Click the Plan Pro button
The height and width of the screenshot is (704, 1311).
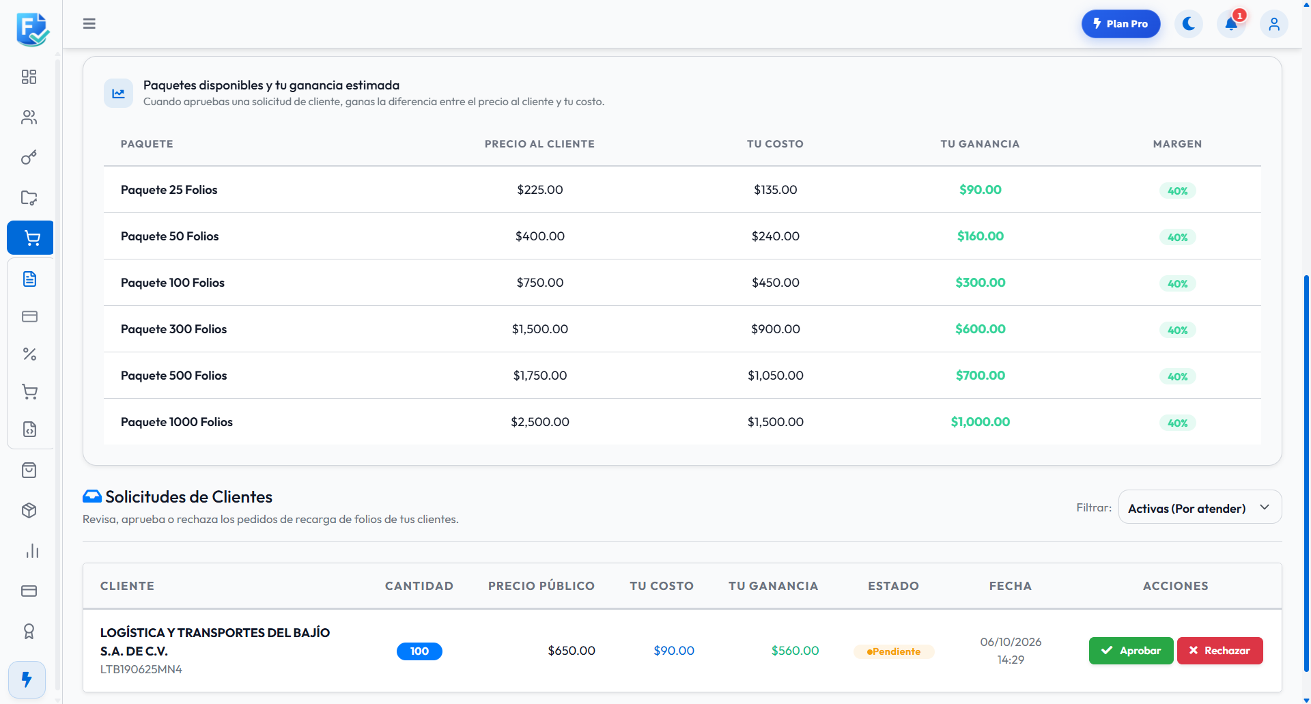tap(1120, 24)
